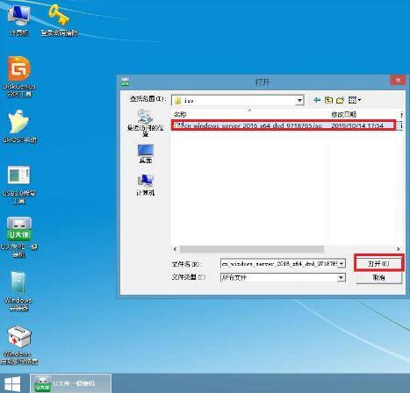Select the windows server 2016 iso file
410x393 pixels.
(x=284, y=125)
